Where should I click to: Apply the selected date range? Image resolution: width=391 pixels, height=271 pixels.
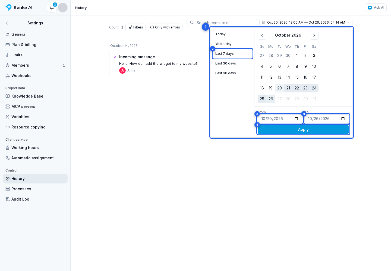tap(303, 130)
